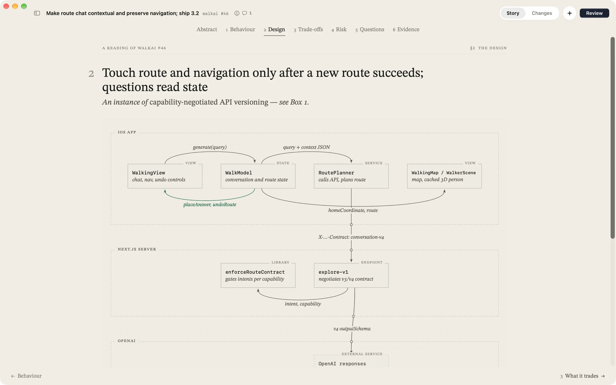616x385 pixels.
Task: Click the macOS green fullscreen window button
Action: click(24, 6)
